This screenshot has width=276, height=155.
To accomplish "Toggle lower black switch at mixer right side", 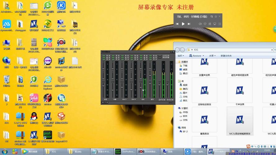I will [160, 57].
